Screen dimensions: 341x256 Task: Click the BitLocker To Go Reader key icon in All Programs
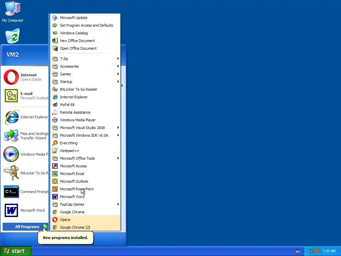[x=55, y=89]
